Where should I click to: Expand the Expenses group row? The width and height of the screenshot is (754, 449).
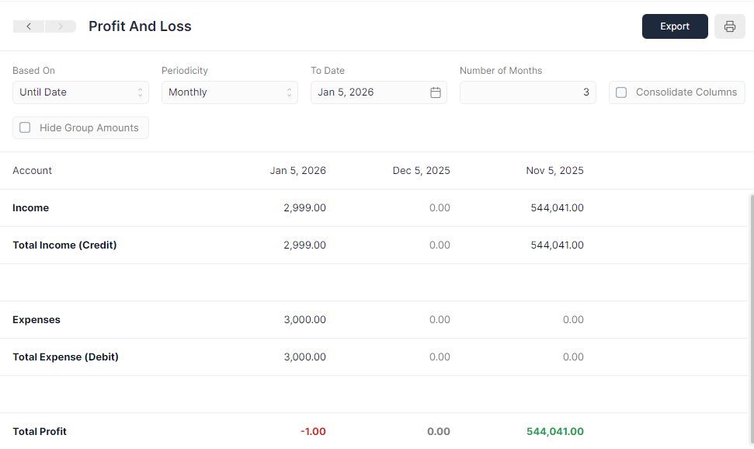point(36,319)
